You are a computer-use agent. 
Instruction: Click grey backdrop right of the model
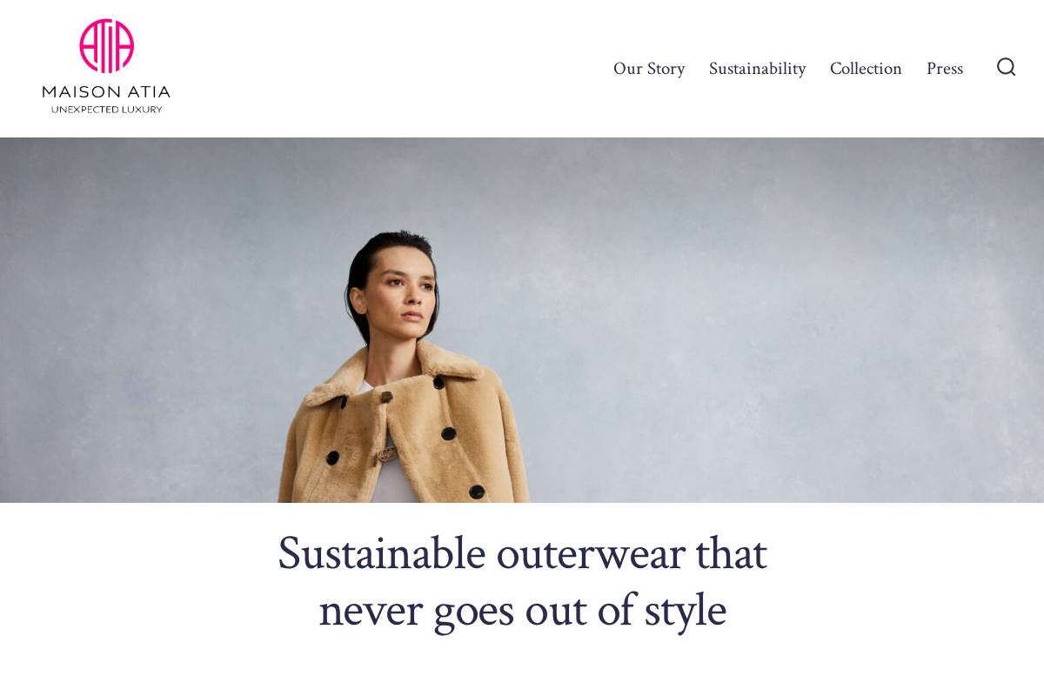(x=783, y=320)
